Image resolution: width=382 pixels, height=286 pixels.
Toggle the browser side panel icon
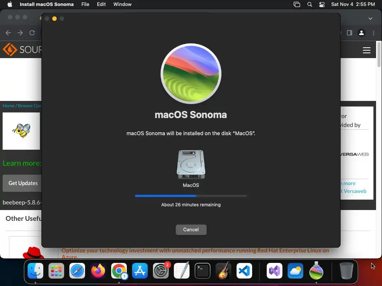pos(350,33)
